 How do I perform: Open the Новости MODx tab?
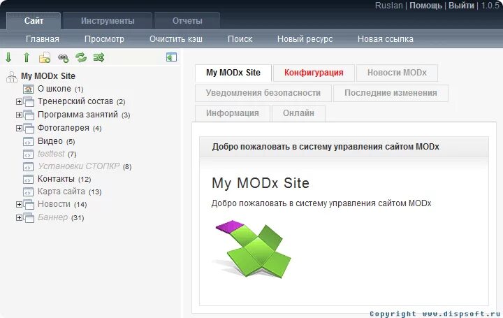pos(397,73)
